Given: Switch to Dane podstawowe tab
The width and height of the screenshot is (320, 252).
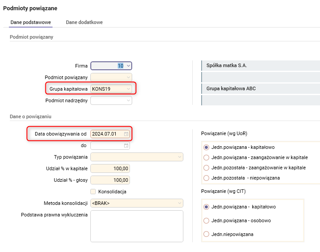Looking at the screenshot, I should click(x=31, y=22).
